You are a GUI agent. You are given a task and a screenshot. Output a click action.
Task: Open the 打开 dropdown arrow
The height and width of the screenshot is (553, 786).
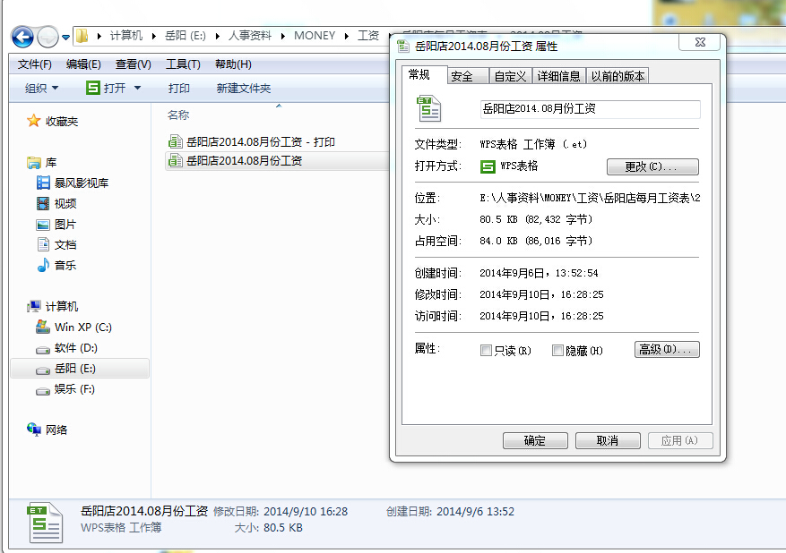coord(137,89)
